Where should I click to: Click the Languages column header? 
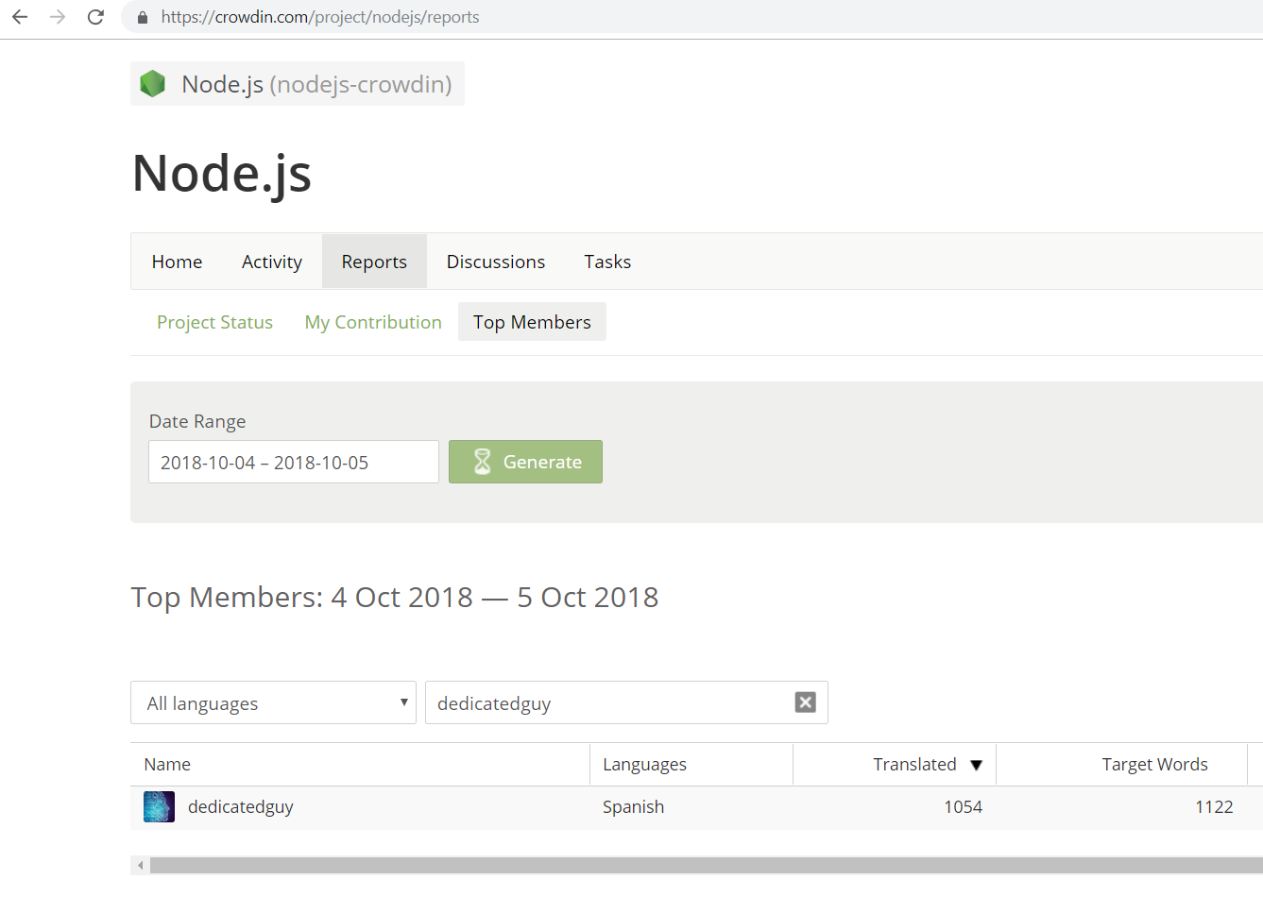pyautogui.click(x=644, y=765)
